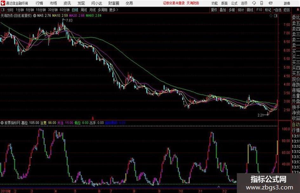This screenshot has width=300, height=193.
Task: Open the F10 company info button
Action: point(259,10)
